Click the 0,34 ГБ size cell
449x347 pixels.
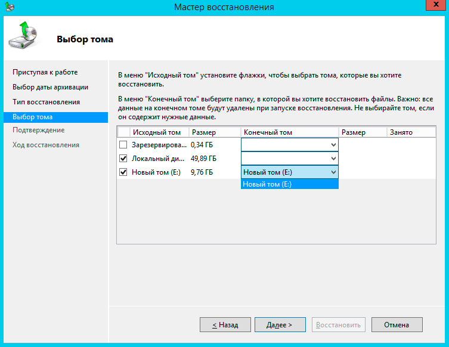[202, 145]
